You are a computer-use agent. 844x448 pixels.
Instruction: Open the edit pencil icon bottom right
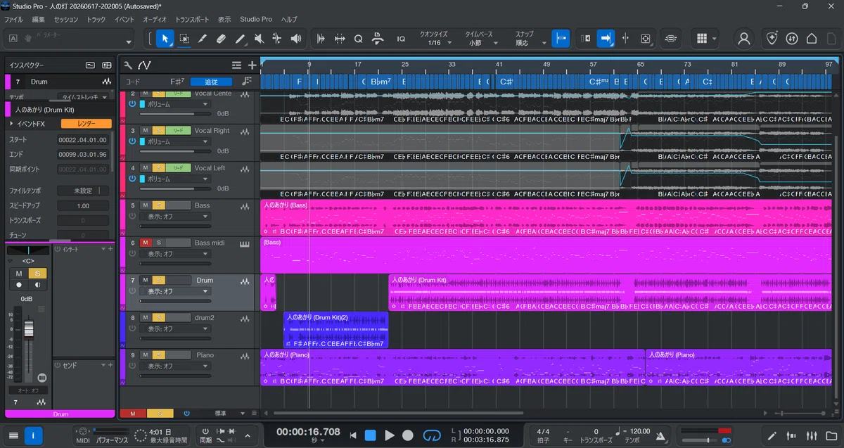[x=772, y=435]
